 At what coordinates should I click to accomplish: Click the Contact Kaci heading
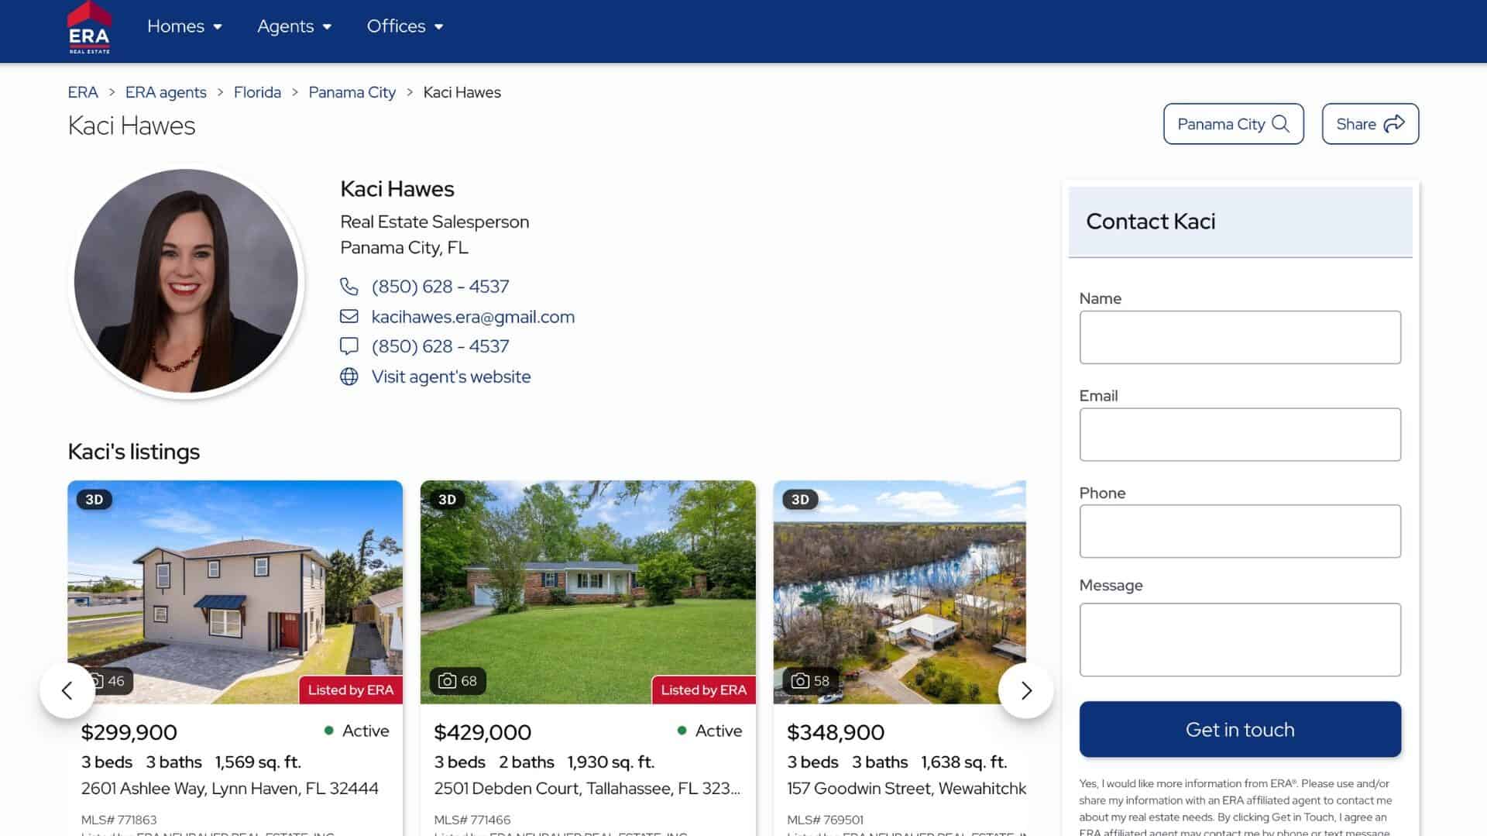coord(1150,222)
